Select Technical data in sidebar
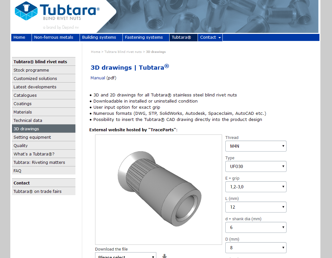The height and width of the screenshot is (258, 332). [28, 120]
